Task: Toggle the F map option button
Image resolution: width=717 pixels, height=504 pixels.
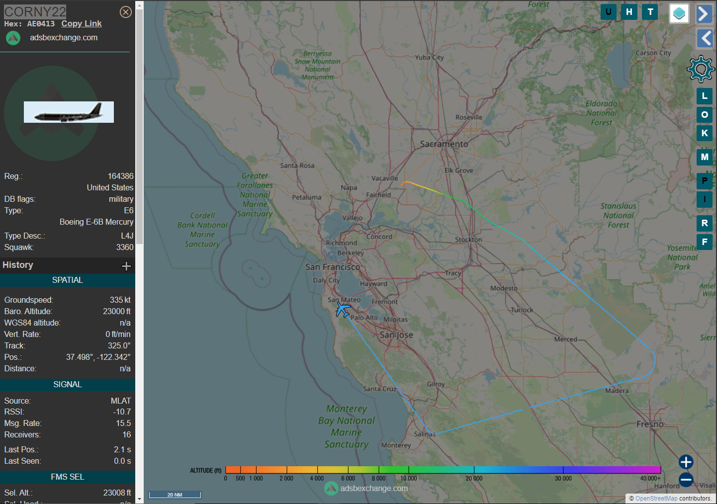Action: [705, 242]
